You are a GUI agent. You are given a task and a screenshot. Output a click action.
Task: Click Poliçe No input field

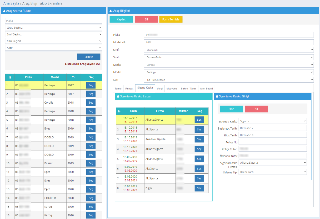click(x=273, y=142)
